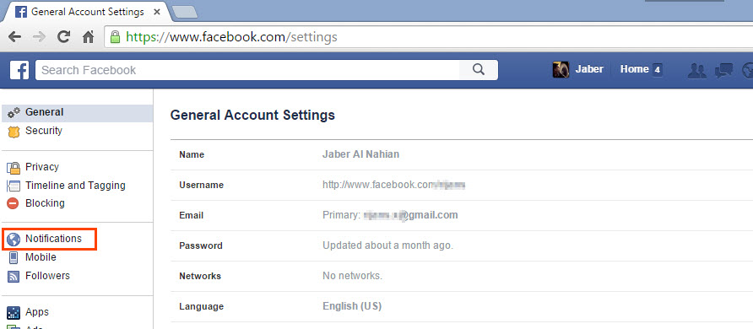Click the General Account Settings heading
The image size is (753, 329).
[x=252, y=115]
